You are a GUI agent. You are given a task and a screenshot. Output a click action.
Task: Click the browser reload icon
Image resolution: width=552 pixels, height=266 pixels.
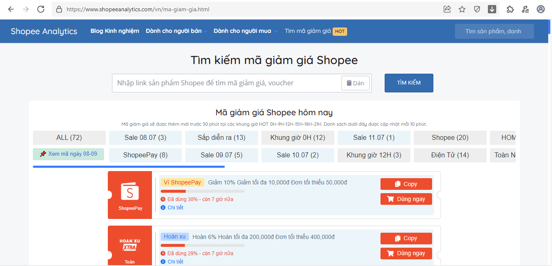point(41,9)
